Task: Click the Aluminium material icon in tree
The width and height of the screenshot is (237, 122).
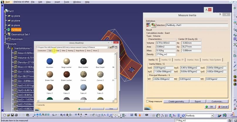Action: point(9,39)
